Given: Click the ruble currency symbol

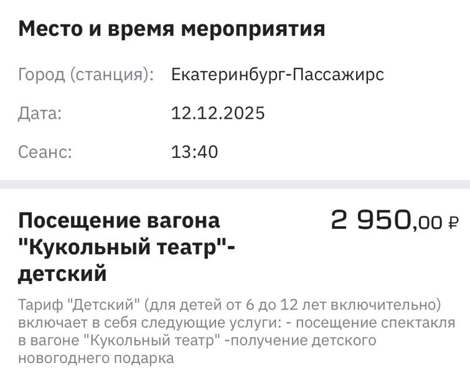Looking at the screenshot, I should click(453, 223).
